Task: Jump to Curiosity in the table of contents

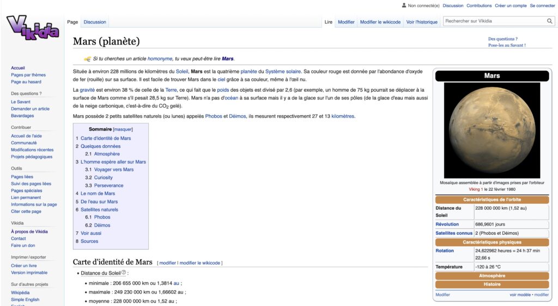Action: (103, 178)
